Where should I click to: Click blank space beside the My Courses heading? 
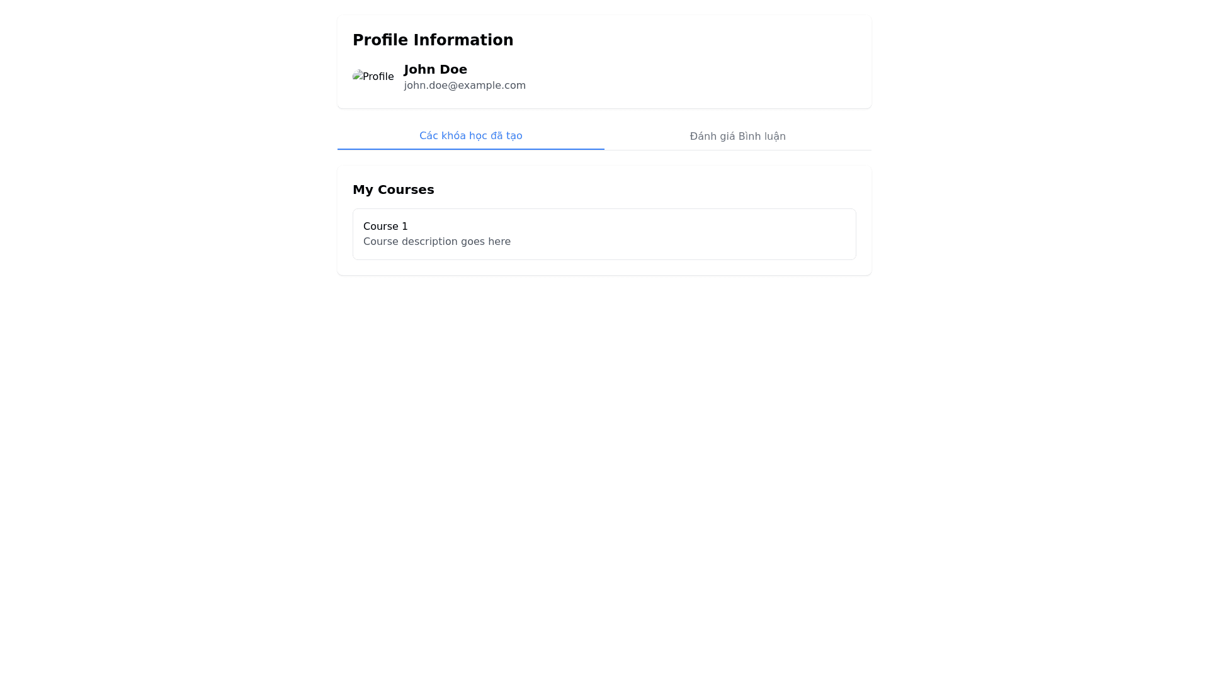(x=642, y=190)
